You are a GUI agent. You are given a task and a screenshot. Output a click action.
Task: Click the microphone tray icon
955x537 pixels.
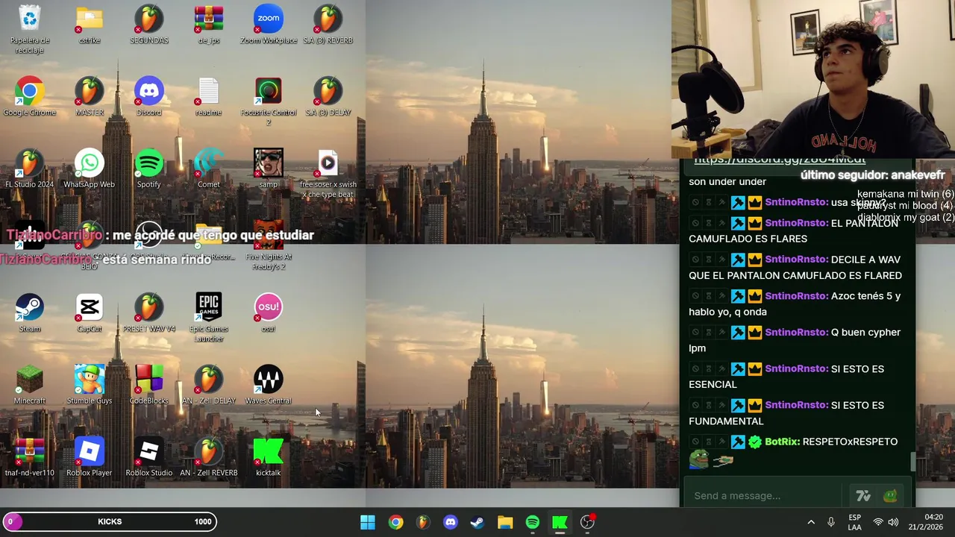tap(830, 522)
